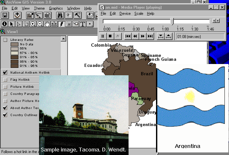Click Rewind in Media Player
229x155 pixels.
[135, 36]
